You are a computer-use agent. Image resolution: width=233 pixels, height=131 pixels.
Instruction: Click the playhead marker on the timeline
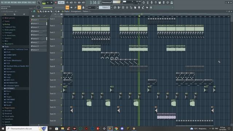(x=139, y=16)
